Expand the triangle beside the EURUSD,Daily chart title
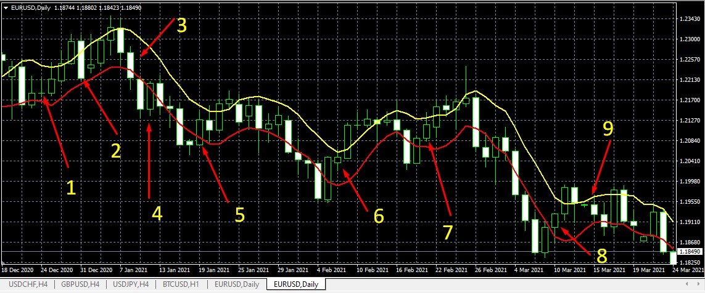705x293 pixels. 6,7
